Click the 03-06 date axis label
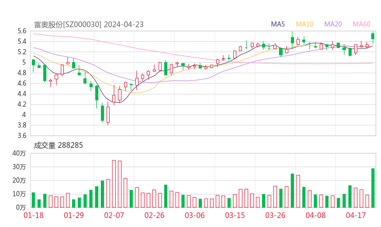 [x=195, y=215]
